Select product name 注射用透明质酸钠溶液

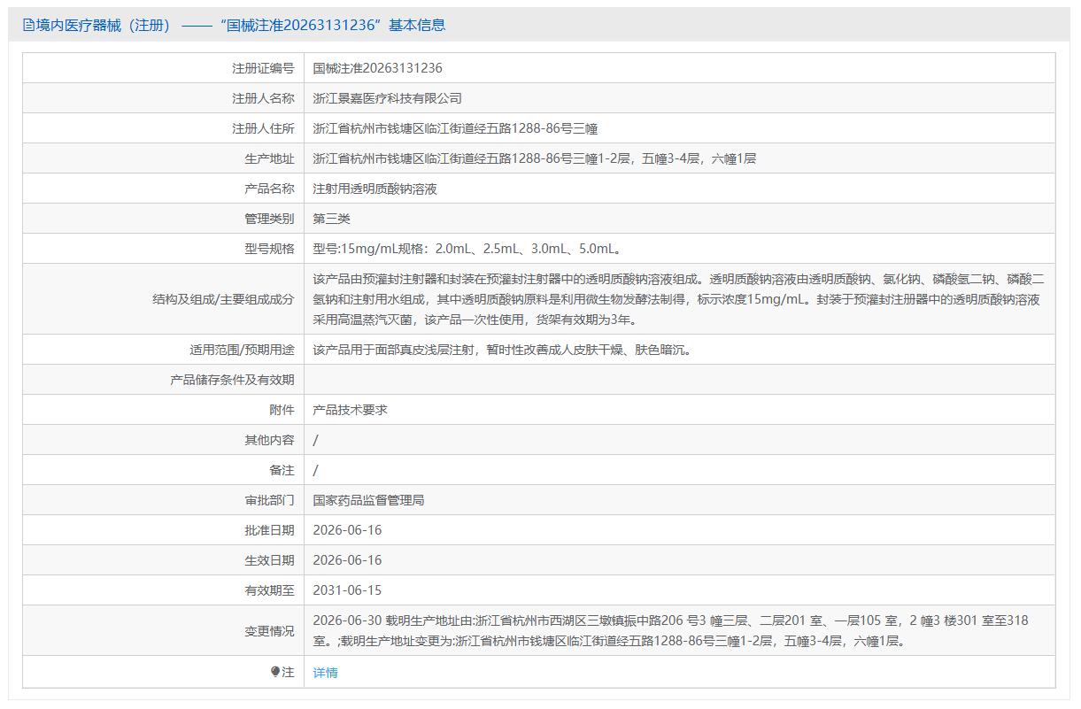375,189
